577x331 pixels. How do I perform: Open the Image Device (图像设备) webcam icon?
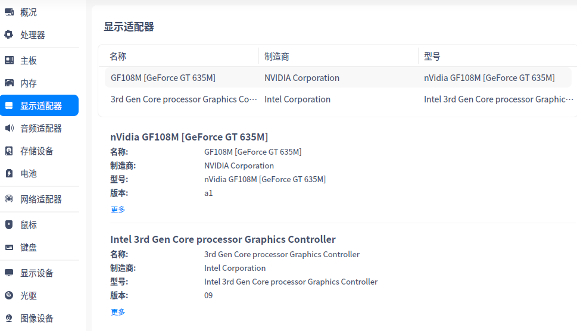coord(9,318)
